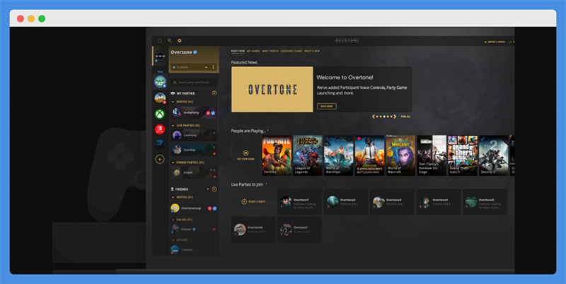Image resolution: width=566 pixels, height=284 pixels.
Task: Select friend Chatbox in Offline list
Action: click(194, 249)
